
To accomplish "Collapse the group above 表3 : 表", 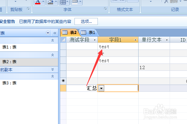I will click(53, 76).
